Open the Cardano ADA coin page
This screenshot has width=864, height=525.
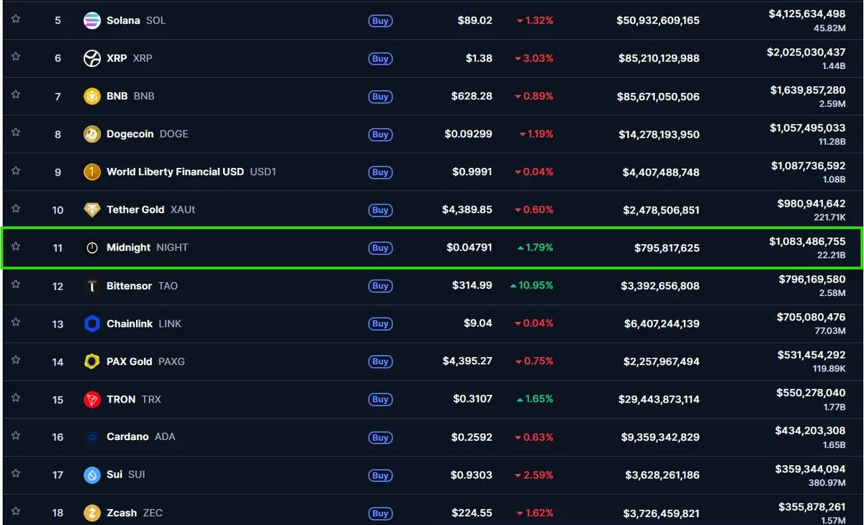[141, 437]
